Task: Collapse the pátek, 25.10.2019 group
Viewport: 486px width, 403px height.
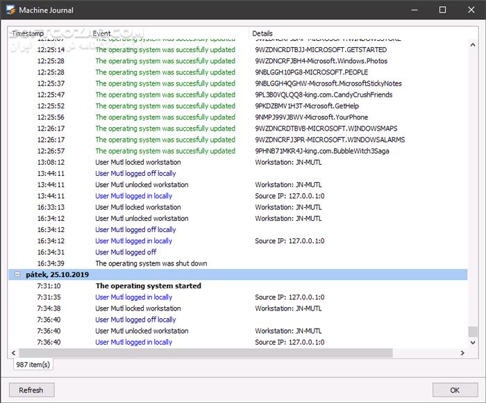Action: click(17, 274)
